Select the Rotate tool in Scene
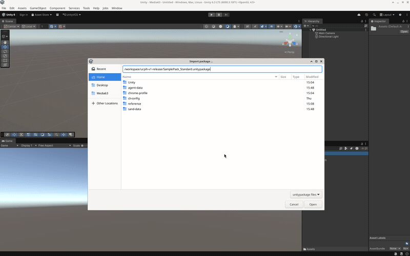The height and width of the screenshot is (256, 410). pyautogui.click(x=5, y=52)
